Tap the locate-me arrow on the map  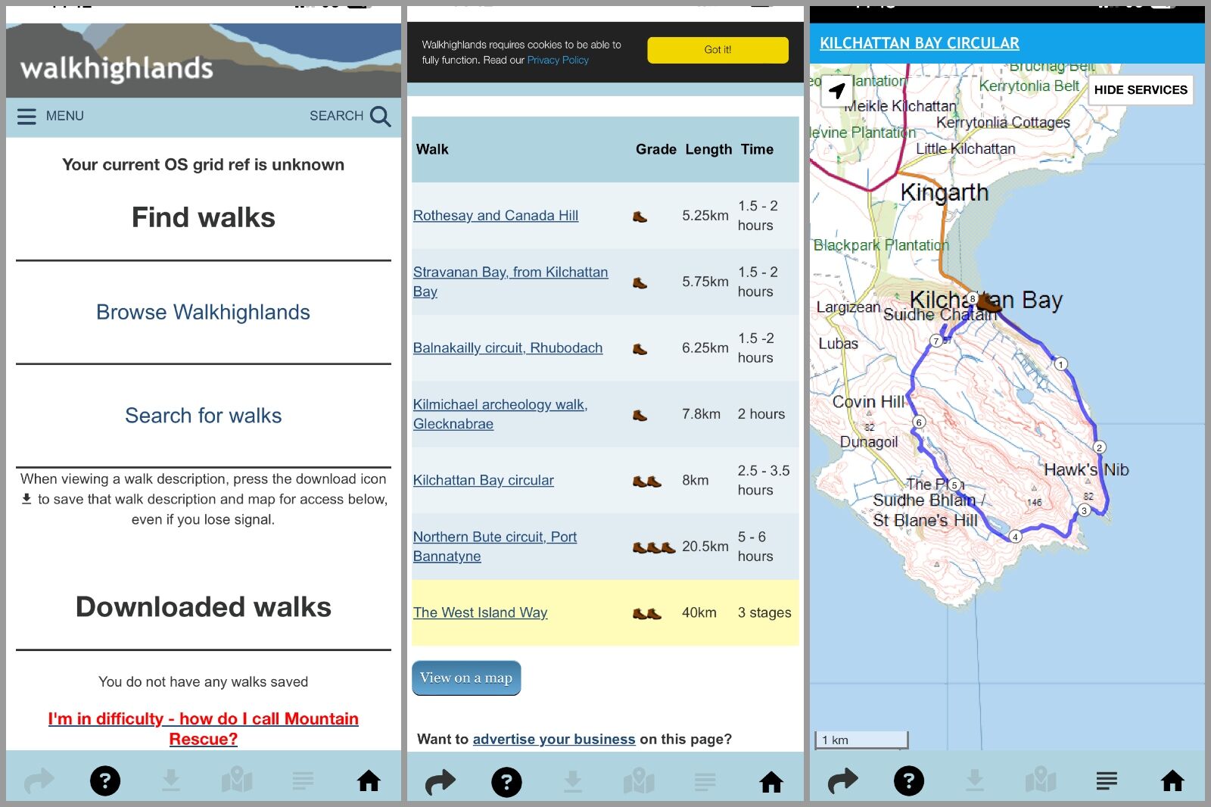(836, 91)
